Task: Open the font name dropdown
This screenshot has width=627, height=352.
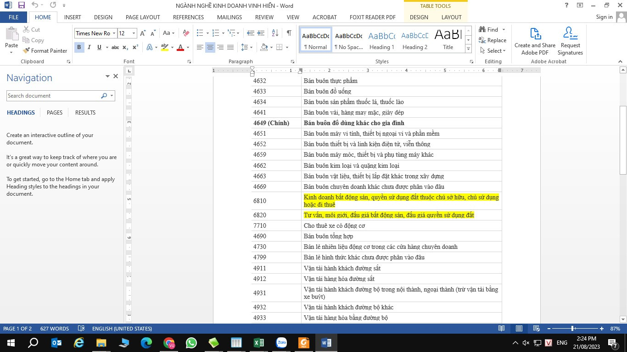Action: (x=113, y=33)
